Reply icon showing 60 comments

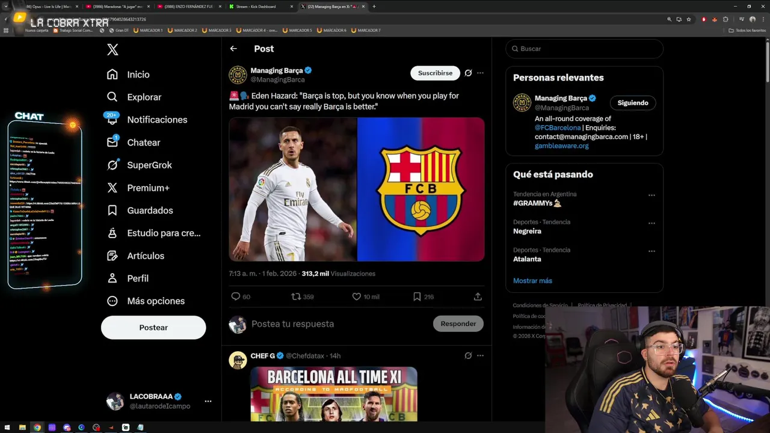click(x=241, y=296)
